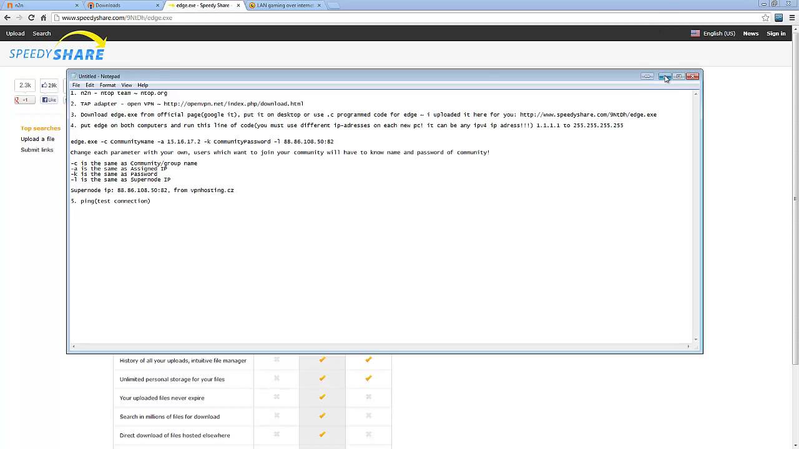Viewport: 799px width, 449px height.
Task: Open Notepad Edit menu
Action: pyautogui.click(x=90, y=85)
